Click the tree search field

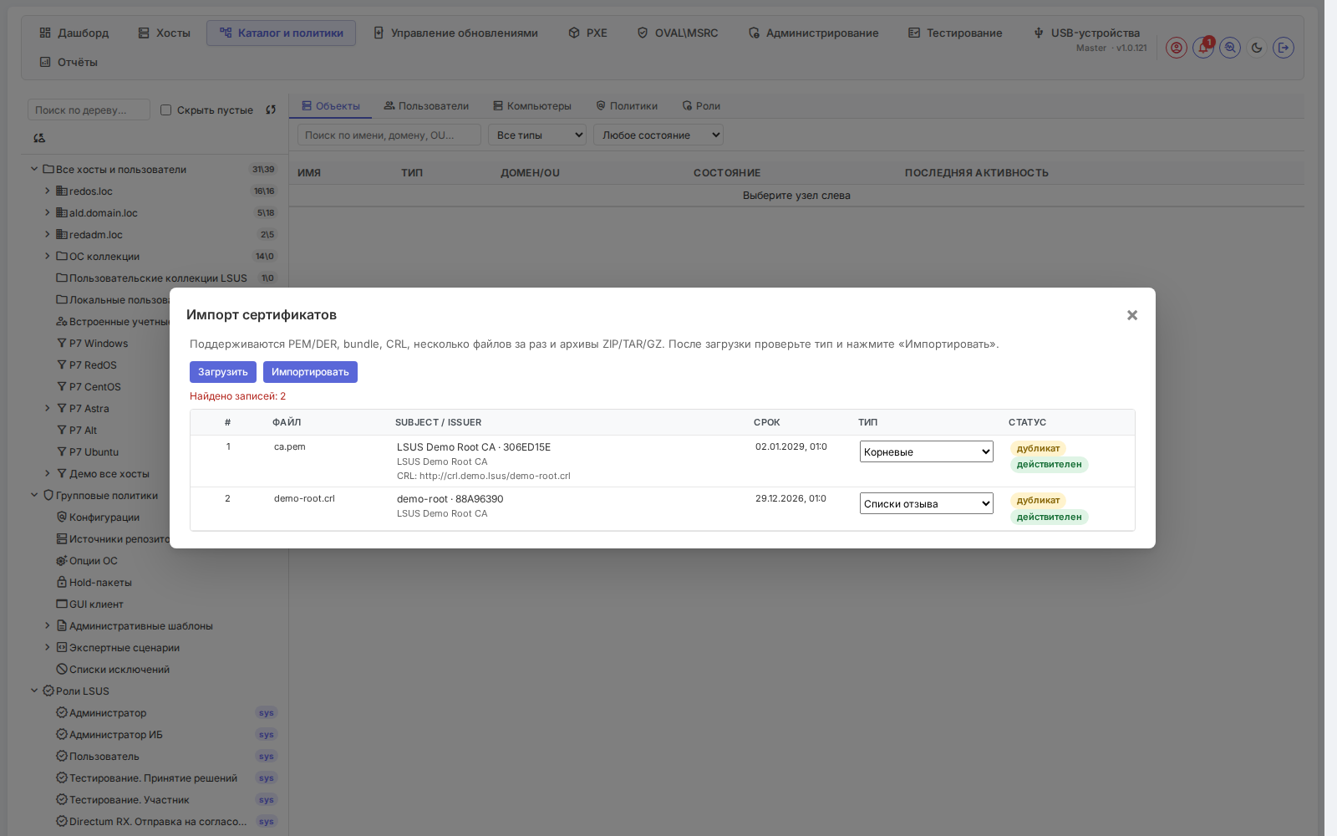89,110
